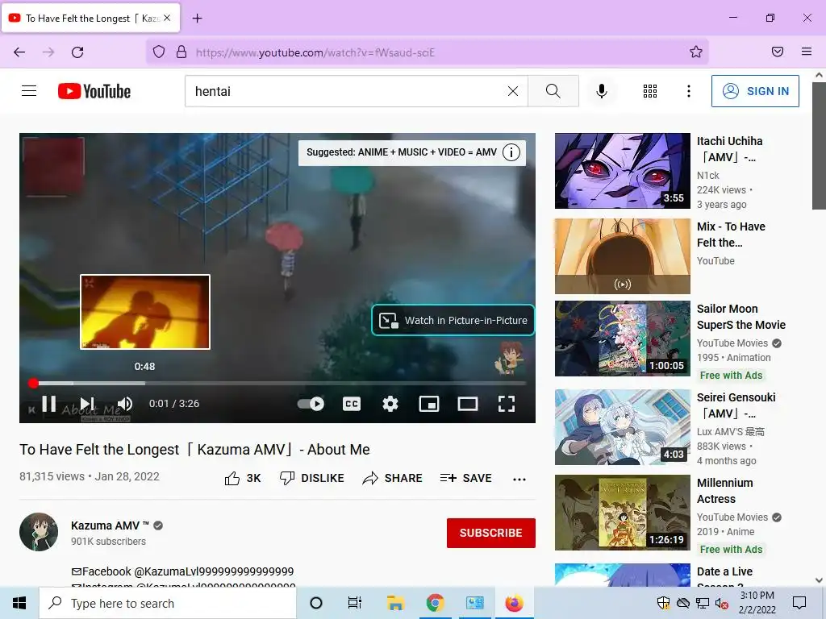Open the Firefox application menu
Viewport: 826px width, 619px height.
[807, 52]
